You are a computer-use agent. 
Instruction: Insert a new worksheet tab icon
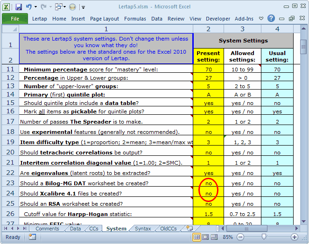[190, 229]
